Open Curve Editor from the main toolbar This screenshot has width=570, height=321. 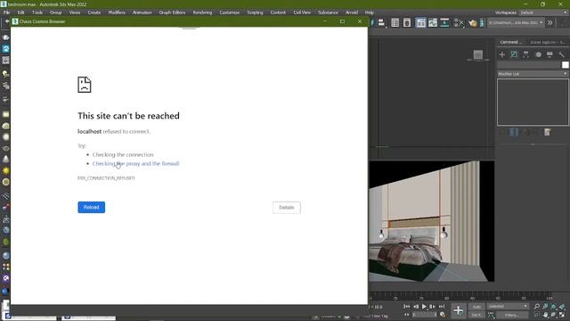point(433,23)
